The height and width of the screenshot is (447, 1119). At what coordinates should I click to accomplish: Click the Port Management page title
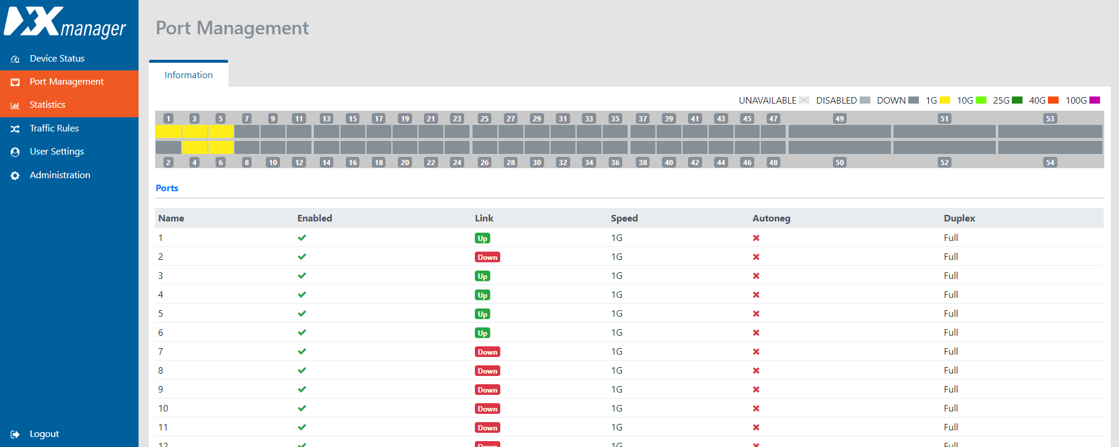pos(232,28)
